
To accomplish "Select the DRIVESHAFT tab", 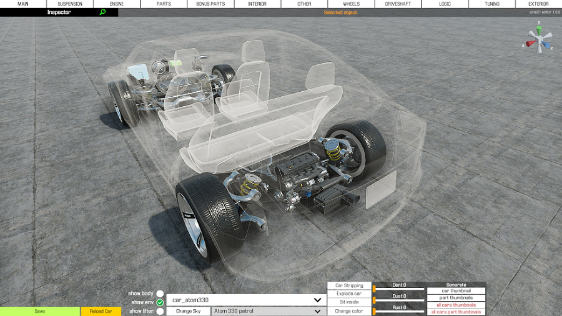I will click(398, 4).
